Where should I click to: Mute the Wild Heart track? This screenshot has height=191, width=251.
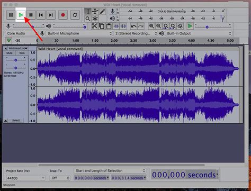[10, 53]
